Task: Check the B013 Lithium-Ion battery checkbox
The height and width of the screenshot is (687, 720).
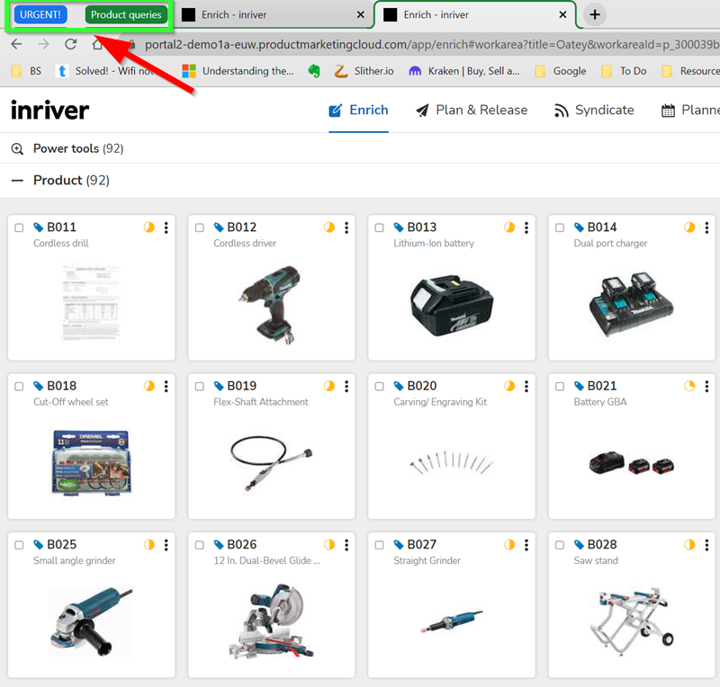Action: pyautogui.click(x=379, y=228)
